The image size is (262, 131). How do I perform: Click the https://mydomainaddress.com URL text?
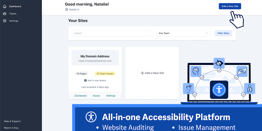point(95,61)
